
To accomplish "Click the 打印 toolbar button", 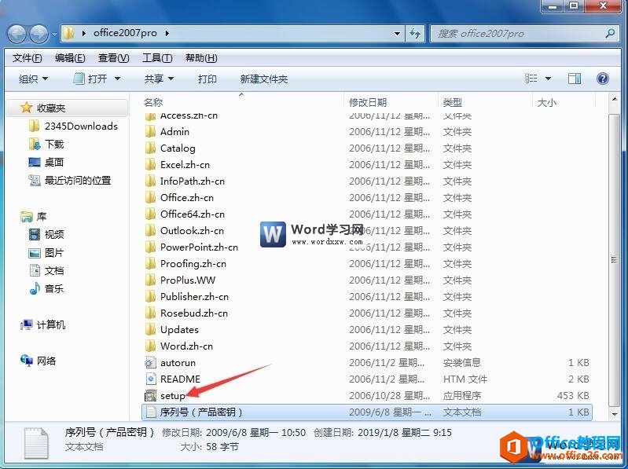I will coord(207,79).
